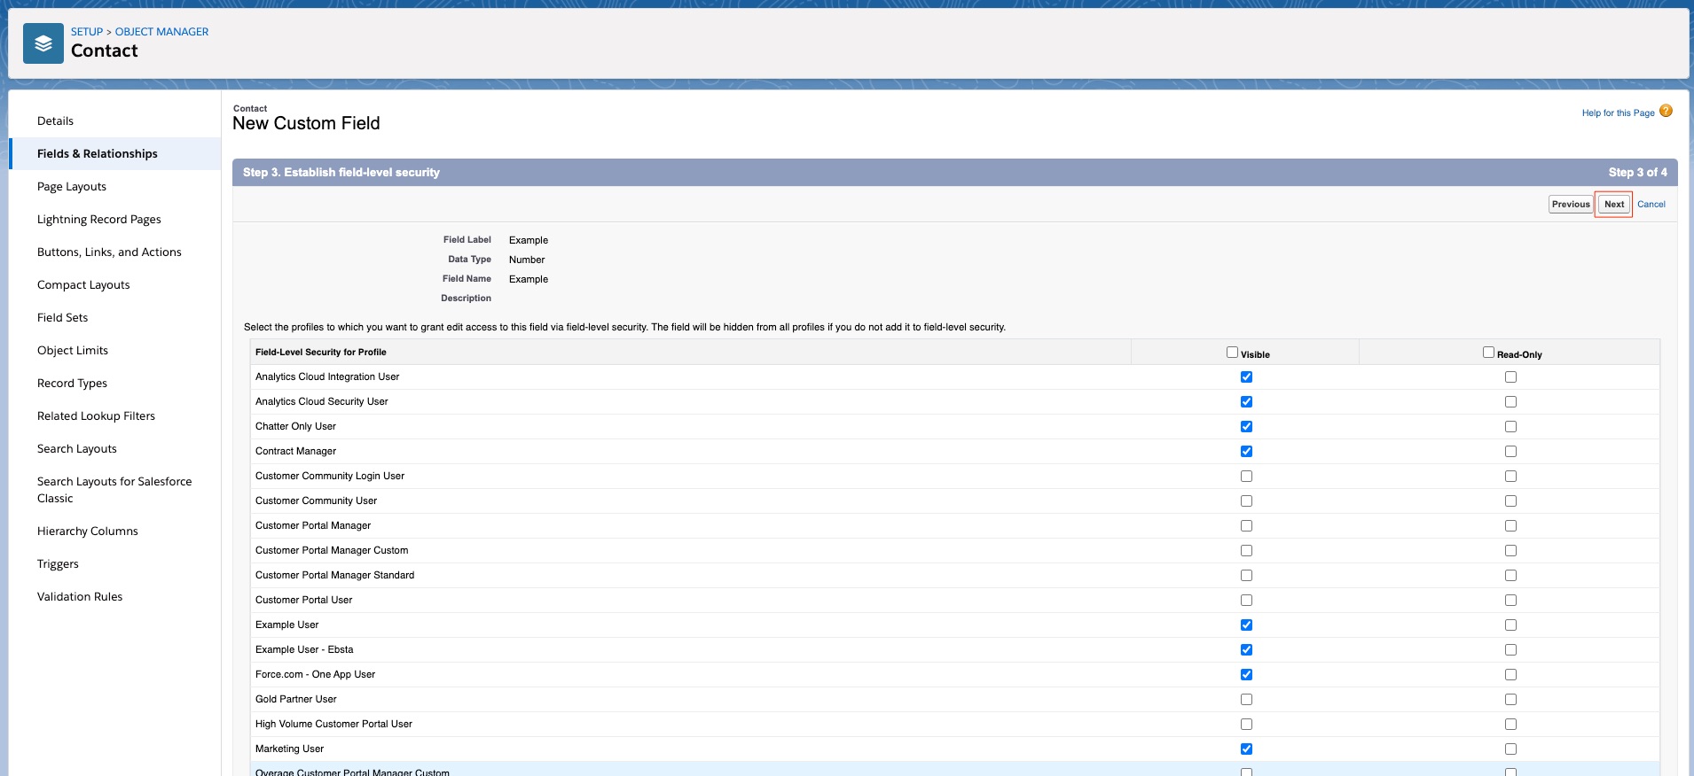
Task: Open the OBJECT MANAGER breadcrumb link
Action: click(161, 32)
